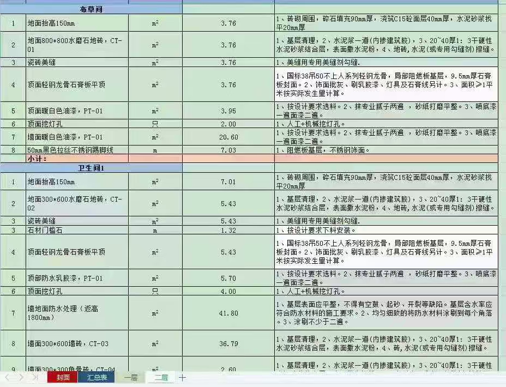Click the previous sheet navigation arrow
The width and height of the screenshot is (506, 387).
pyautogui.click(x=8, y=377)
